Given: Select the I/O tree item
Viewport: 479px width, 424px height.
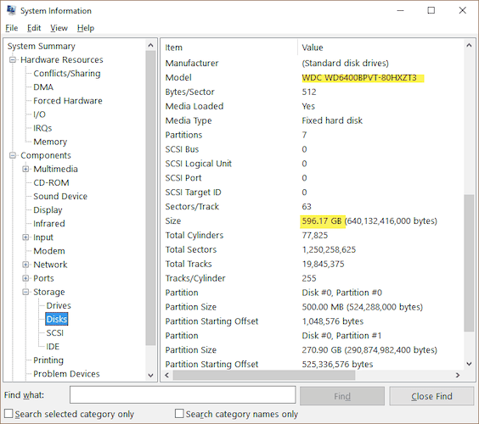Looking at the screenshot, I should click(39, 114).
